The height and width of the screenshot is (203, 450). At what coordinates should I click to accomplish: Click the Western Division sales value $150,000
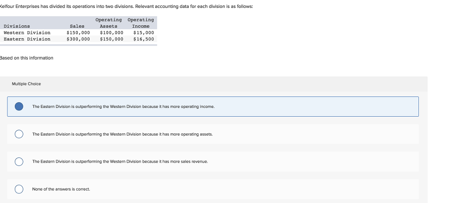78,32
